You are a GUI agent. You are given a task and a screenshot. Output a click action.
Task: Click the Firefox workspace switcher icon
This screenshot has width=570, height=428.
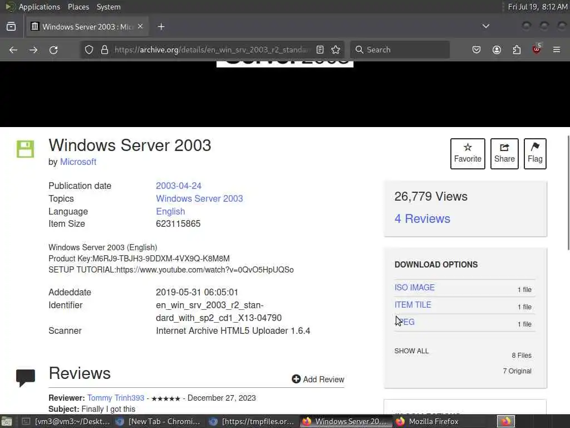point(505,421)
